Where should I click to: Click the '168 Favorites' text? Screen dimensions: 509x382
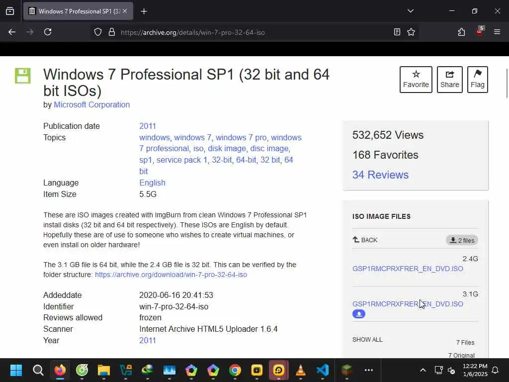pos(385,155)
